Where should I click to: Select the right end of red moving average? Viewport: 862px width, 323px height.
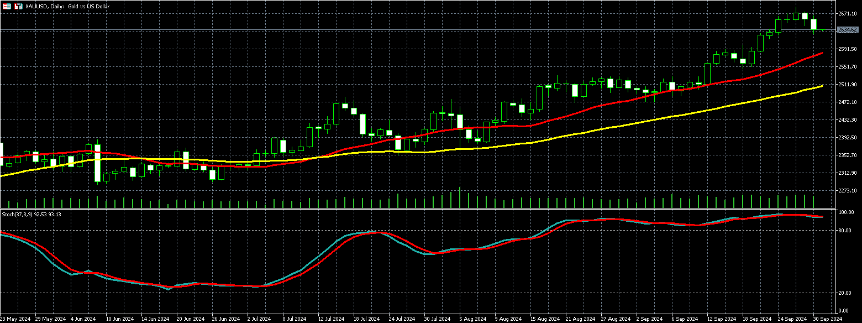(x=822, y=53)
